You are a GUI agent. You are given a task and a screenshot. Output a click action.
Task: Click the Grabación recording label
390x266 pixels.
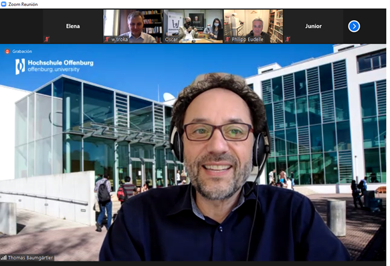pyautogui.click(x=22, y=51)
